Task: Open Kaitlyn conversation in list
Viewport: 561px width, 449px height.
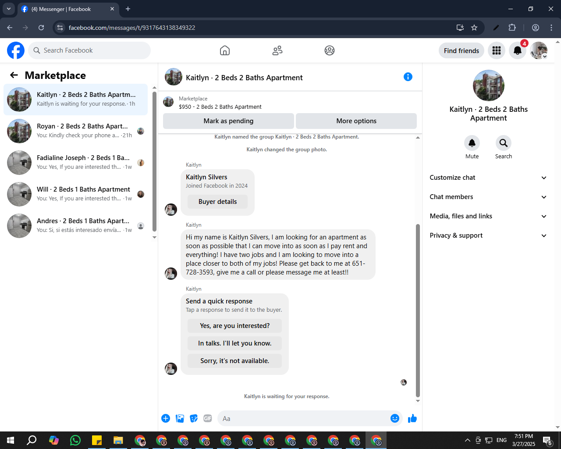Action: [75, 100]
